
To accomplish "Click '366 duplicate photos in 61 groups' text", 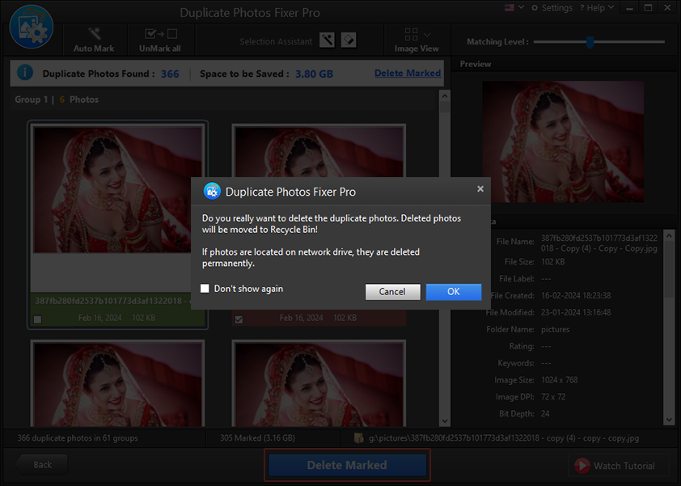I will click(x=78, y=437).
